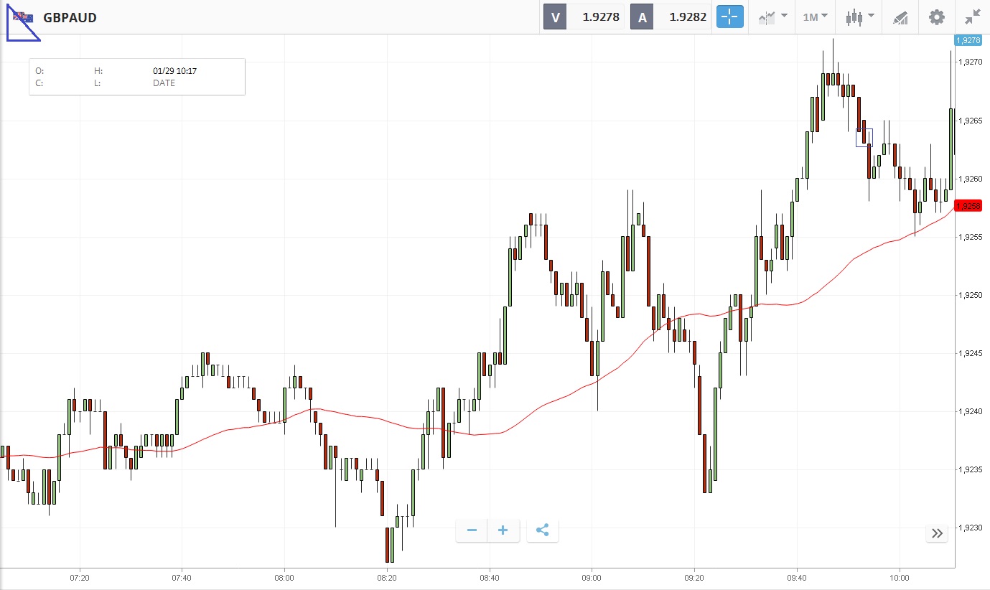Image resolution: width=990 pixels, height=590 pixels.
Task: Open the indicators dropdown
Action: click(772, 17)
